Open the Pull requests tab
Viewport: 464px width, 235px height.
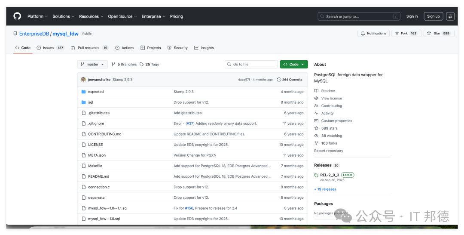click(x=90, y=48)
